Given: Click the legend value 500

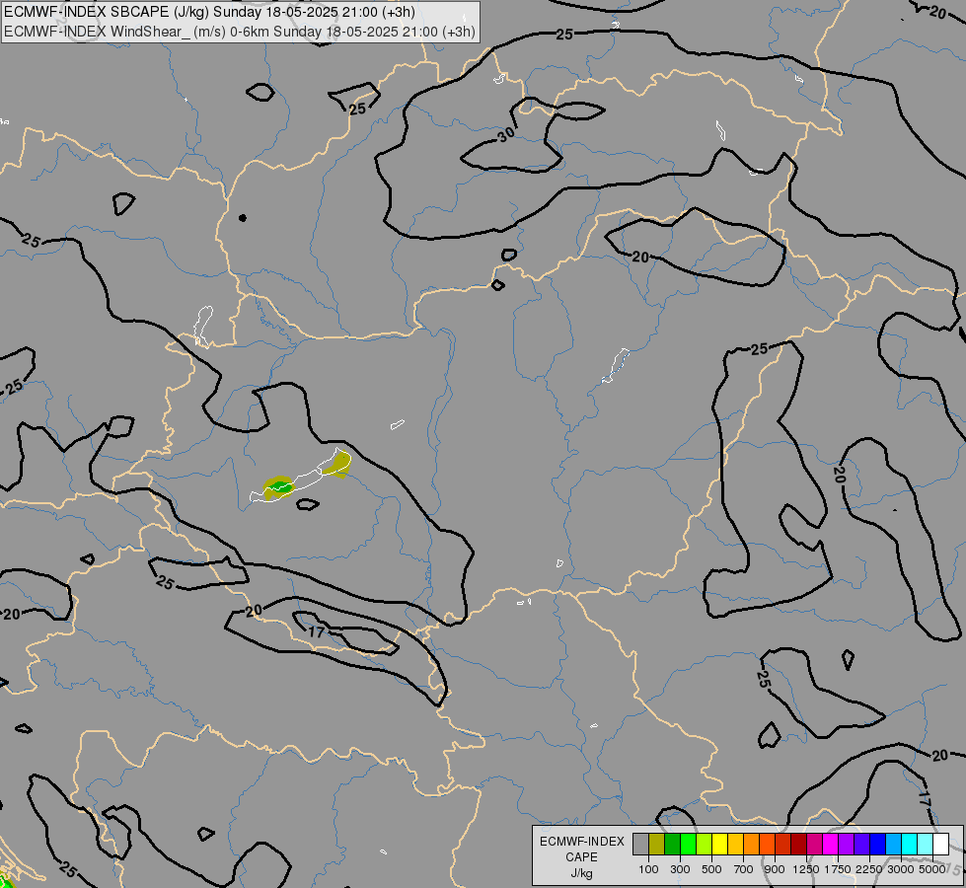Looking at the screenshot, I should point(711,869).
